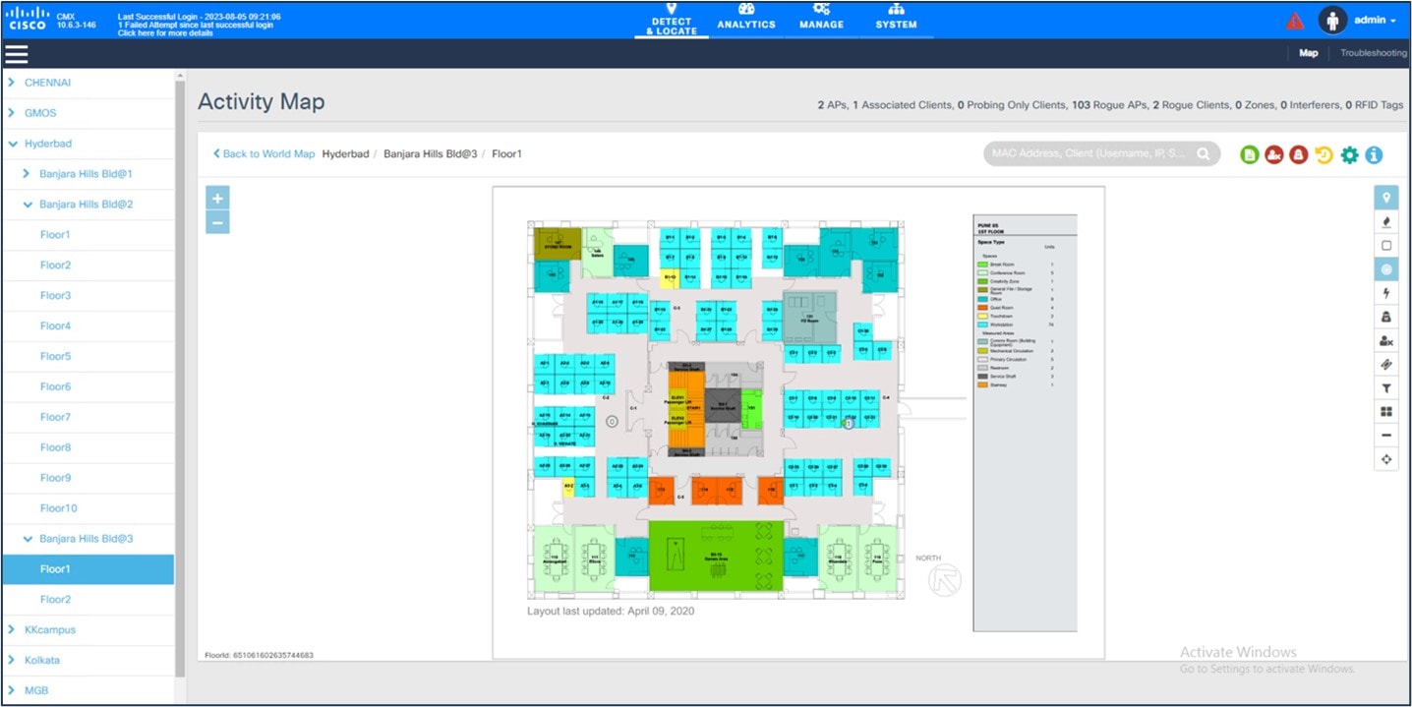Select Floor2 under Banjara Hills Bld@3
This screenshot has width=1412, height=707.
coord(55,599)
